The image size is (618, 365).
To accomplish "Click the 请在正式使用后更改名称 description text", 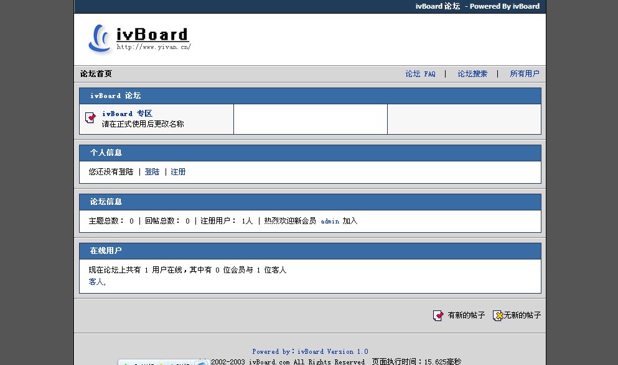I will (x=143, y=124).
